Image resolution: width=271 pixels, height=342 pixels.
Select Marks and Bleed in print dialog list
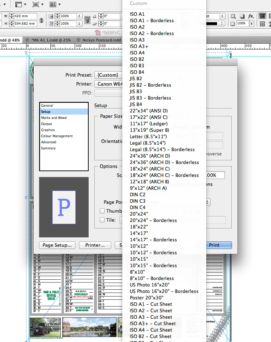point(64,118)
